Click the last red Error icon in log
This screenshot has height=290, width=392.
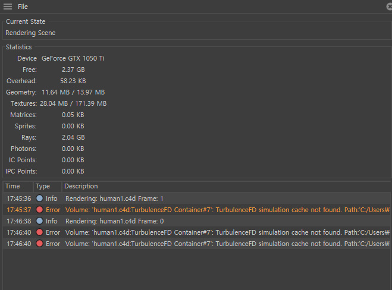(x=39, y=244)
